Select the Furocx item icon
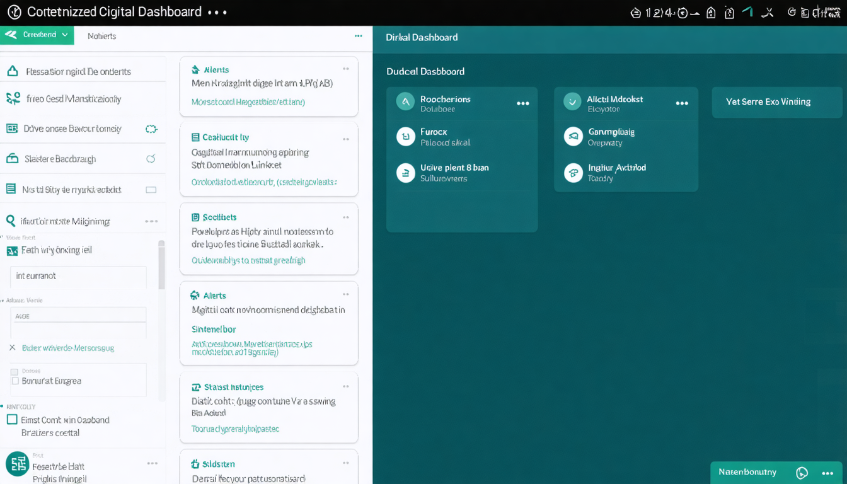This screenshot has height=484, width=847. pyautogui.click(x=405, y=137)
